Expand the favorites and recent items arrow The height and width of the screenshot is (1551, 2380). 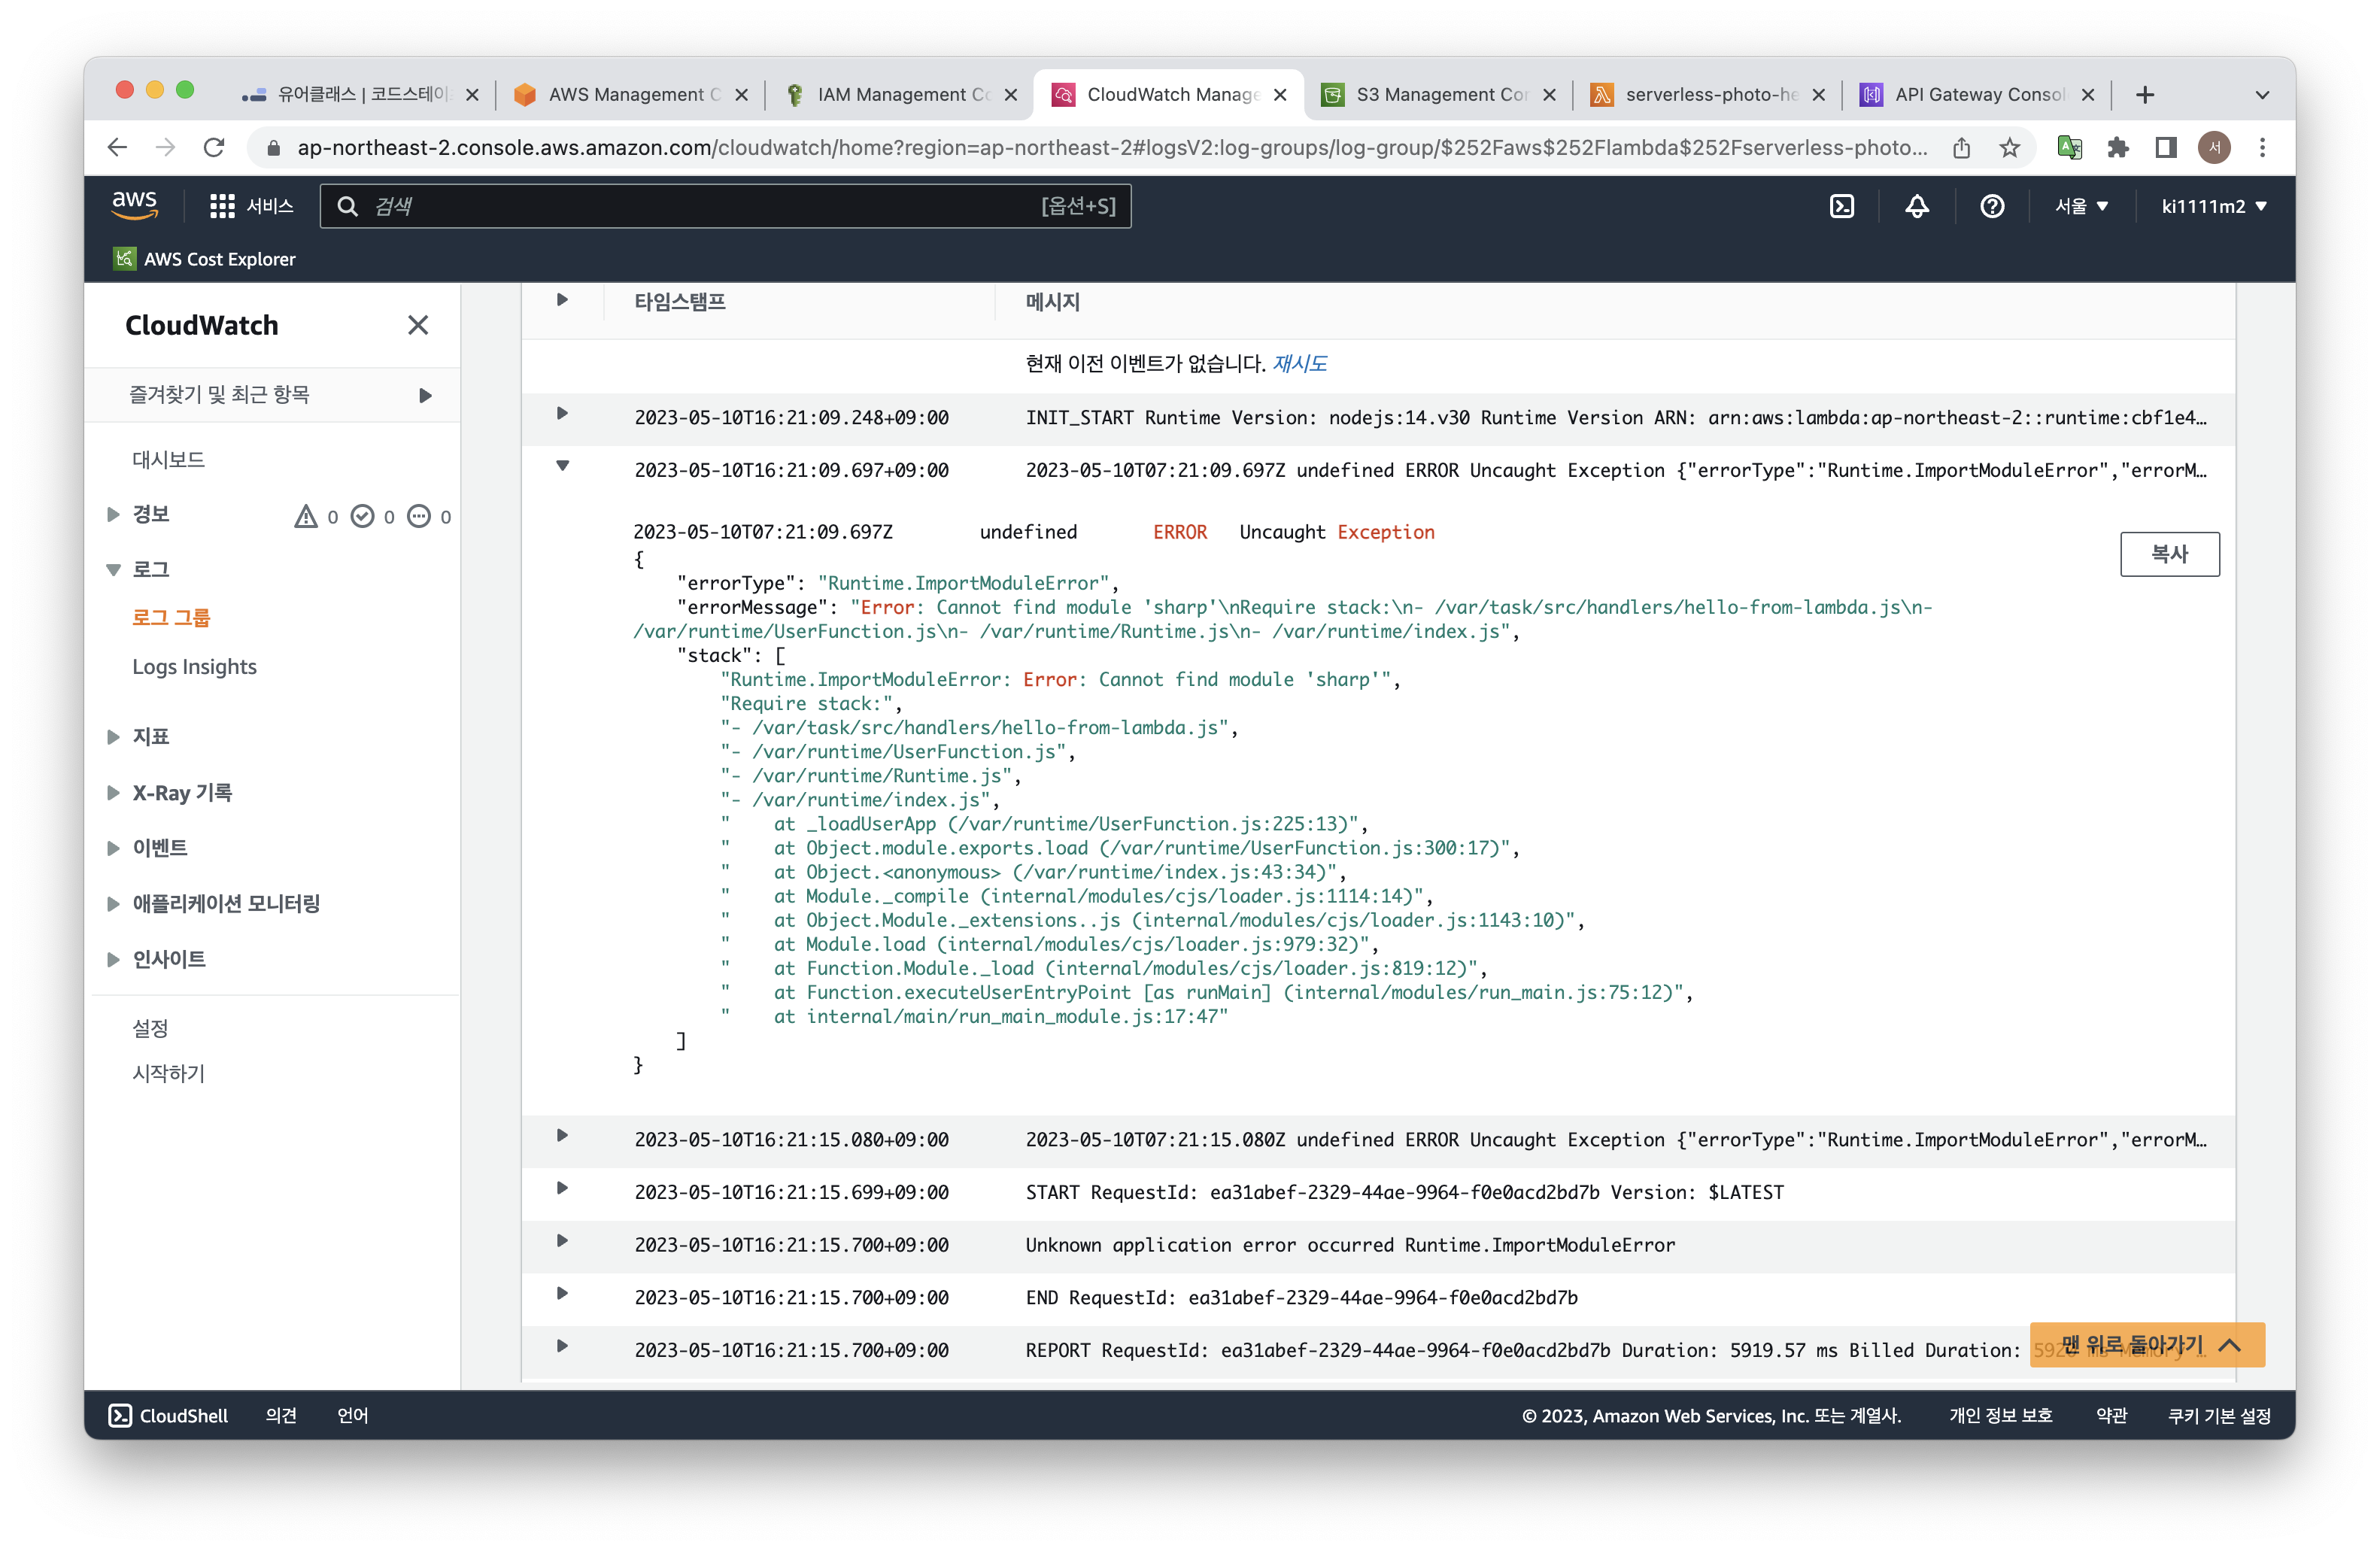pyautogui.click(x=426, y=396)
